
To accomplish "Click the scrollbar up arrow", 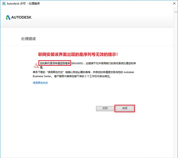I will pyautogui.click(x=176, y=12).
